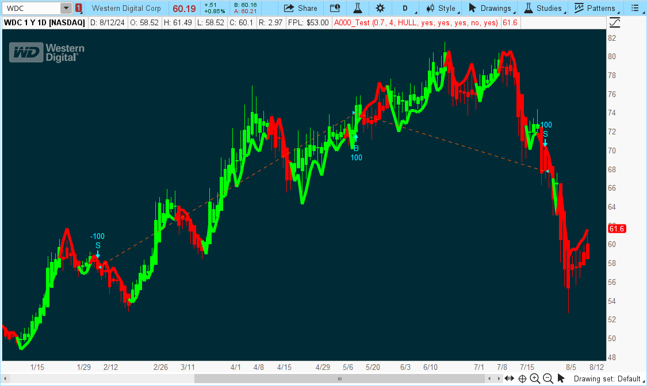This screenshot has height=386, width=647.
Task: Click the zoom out magnifier icon
Action: pos(548,379)
